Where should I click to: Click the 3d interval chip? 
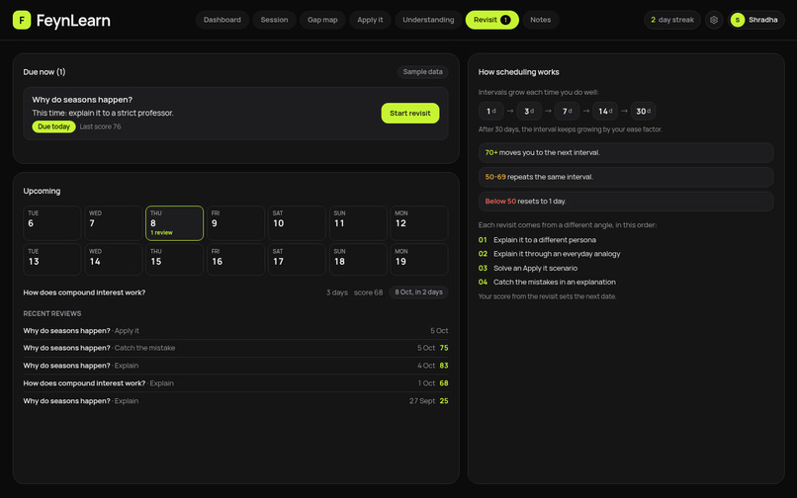[x=529, y=111]
